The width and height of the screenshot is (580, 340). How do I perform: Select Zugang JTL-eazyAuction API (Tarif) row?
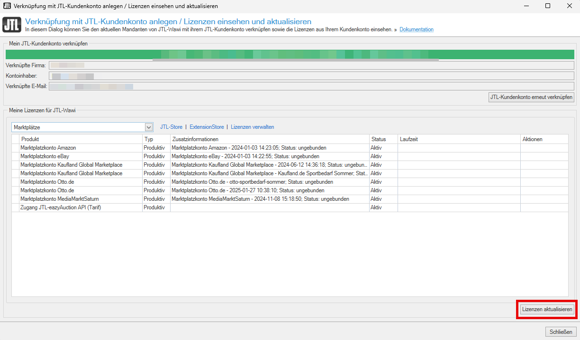point(290,207)
